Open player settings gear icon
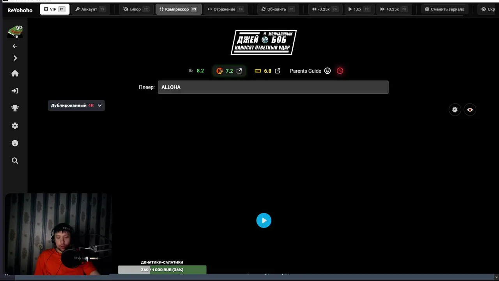Viewport: 499px width, 281px height. pos(455,110)
